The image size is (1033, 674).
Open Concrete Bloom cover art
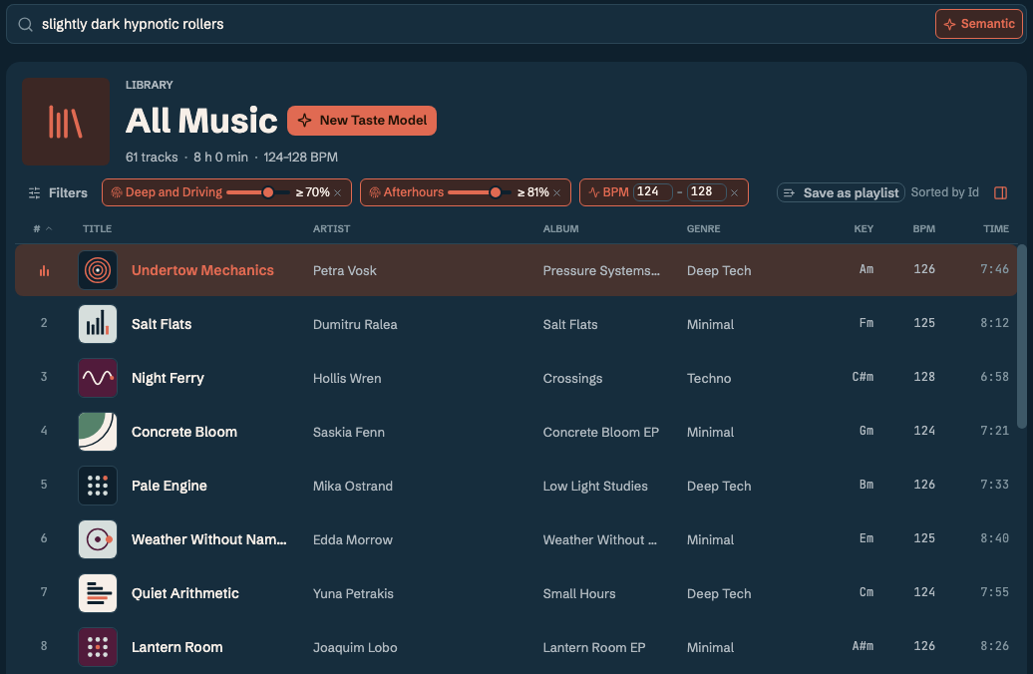(98, 432)
